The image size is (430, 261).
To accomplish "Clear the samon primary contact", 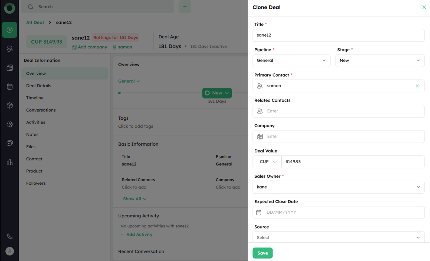I will 417,86.
